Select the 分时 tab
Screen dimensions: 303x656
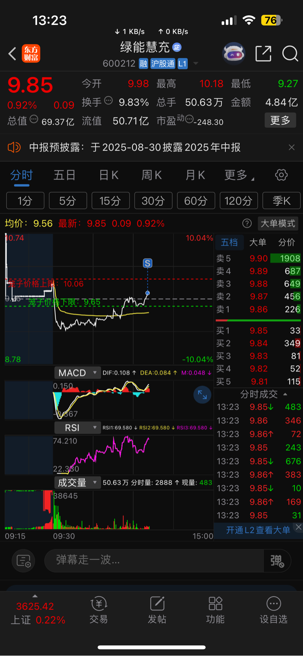coord(21,175)
